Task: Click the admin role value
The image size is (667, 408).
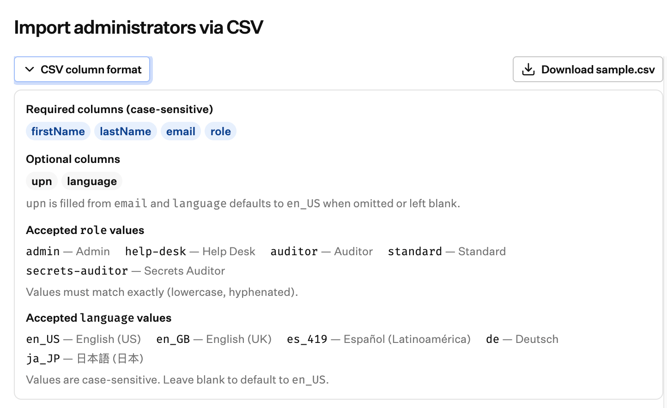Action: coord(43,252)
